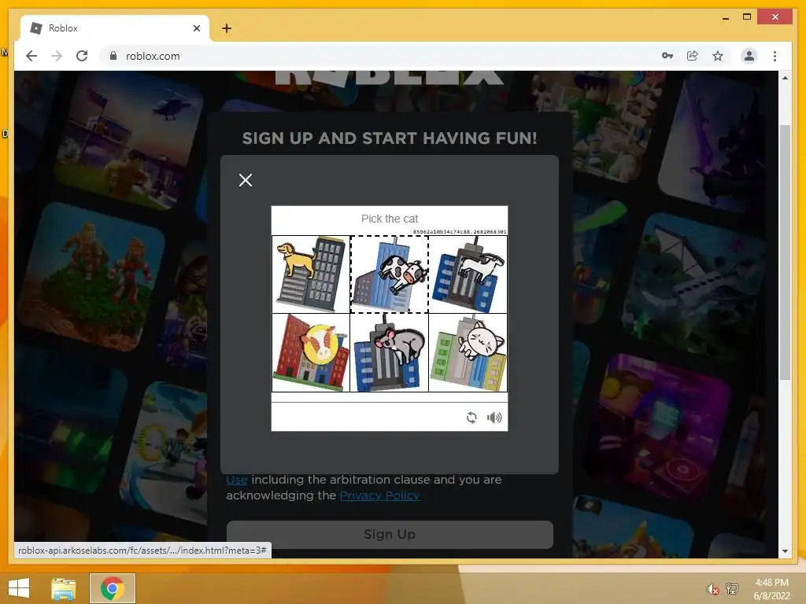
Task: Close the Roblox tab
Action: tap(196, 28)
